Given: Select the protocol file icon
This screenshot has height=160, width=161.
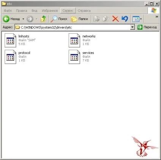Looking at the screenshot, I should click(x=10, y=57).
